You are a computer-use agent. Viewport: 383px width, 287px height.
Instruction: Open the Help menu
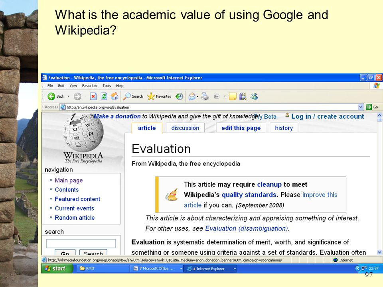point(120,86)
